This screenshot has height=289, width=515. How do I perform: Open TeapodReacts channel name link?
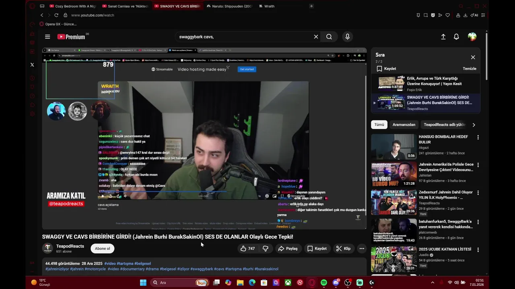(70, 246)
